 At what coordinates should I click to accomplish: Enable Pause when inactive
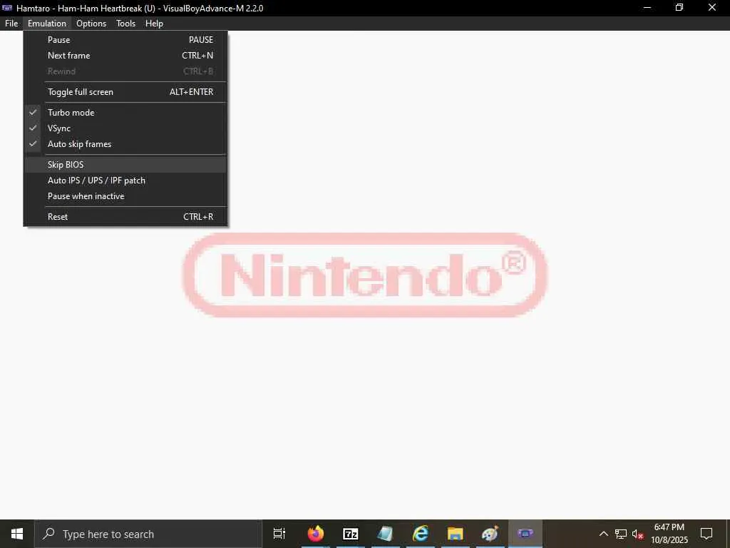[x=125, y=196]
